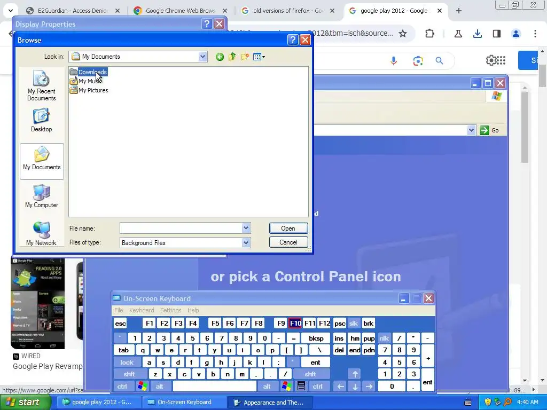The image size is (547, 410).
Task: Open the Chrome downloads icon
Action: coord(477,34)
